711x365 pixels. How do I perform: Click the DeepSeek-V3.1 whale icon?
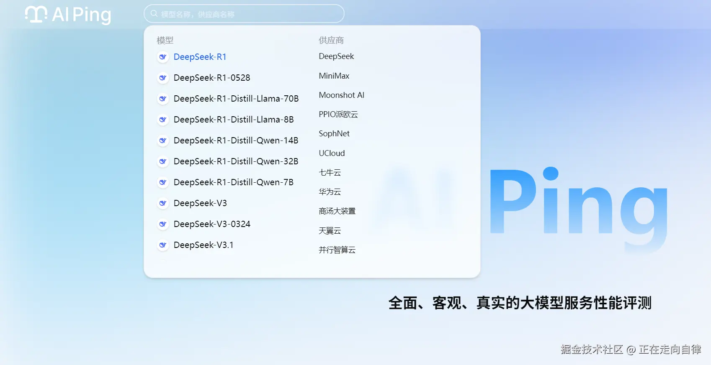click(163, 245)
